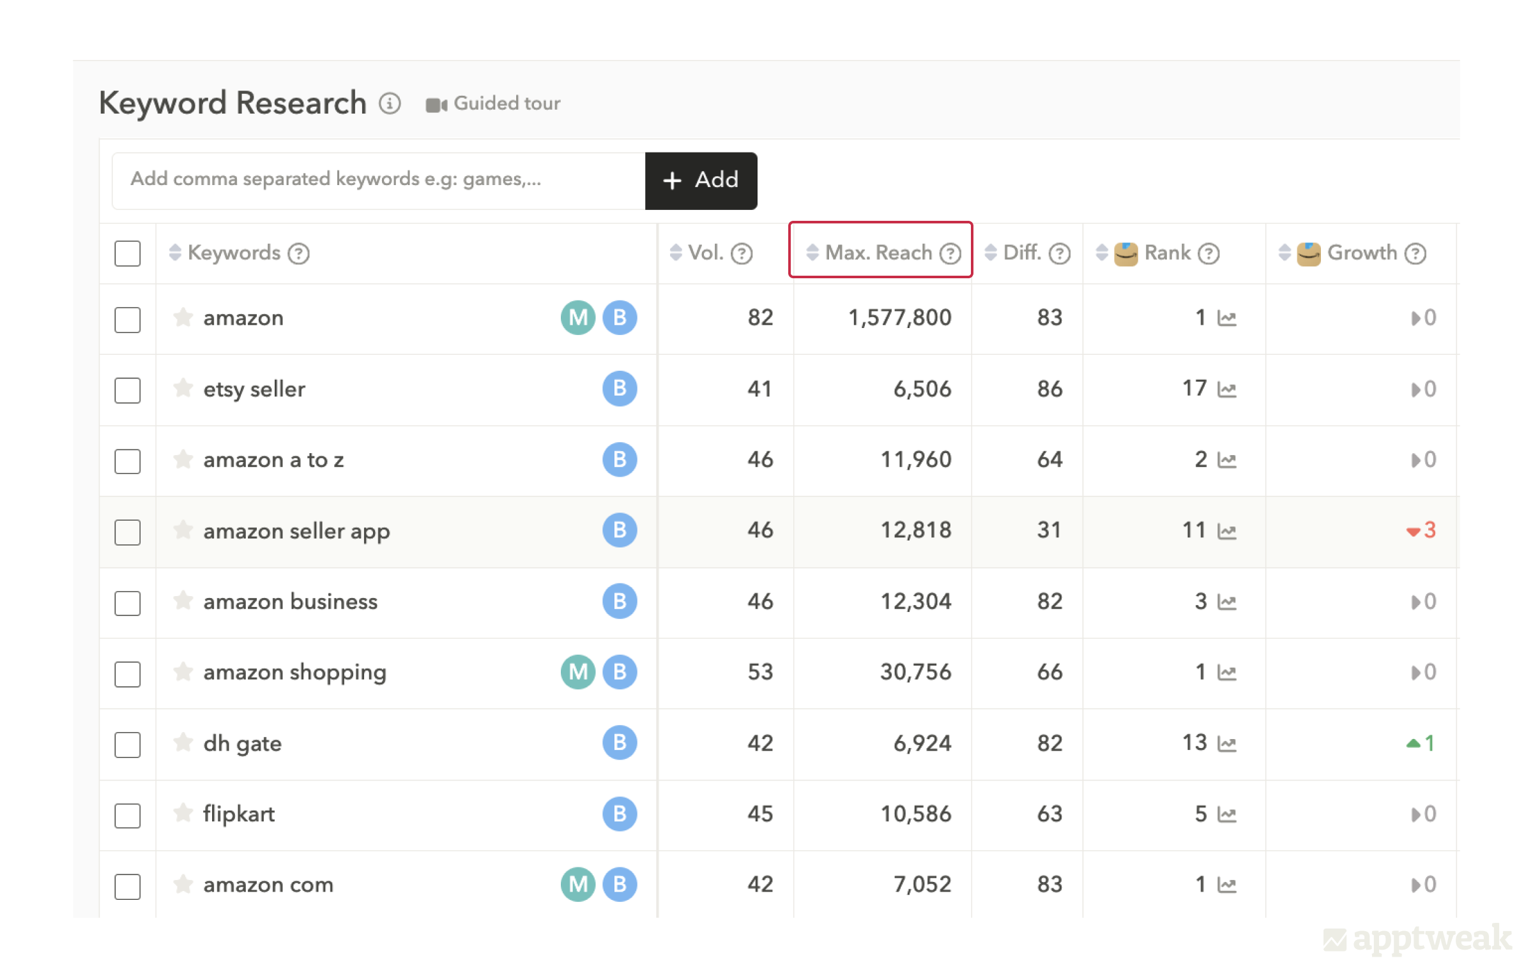The image size is (1533, 979).
Task: Check the flipkart row checkbox
Action: tap(128, 816)
